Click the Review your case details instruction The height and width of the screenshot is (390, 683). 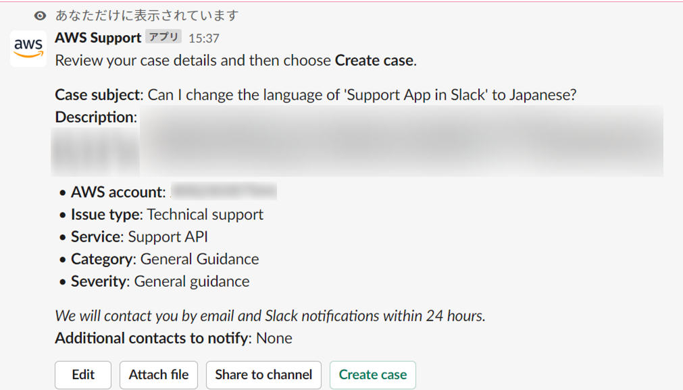236,60
